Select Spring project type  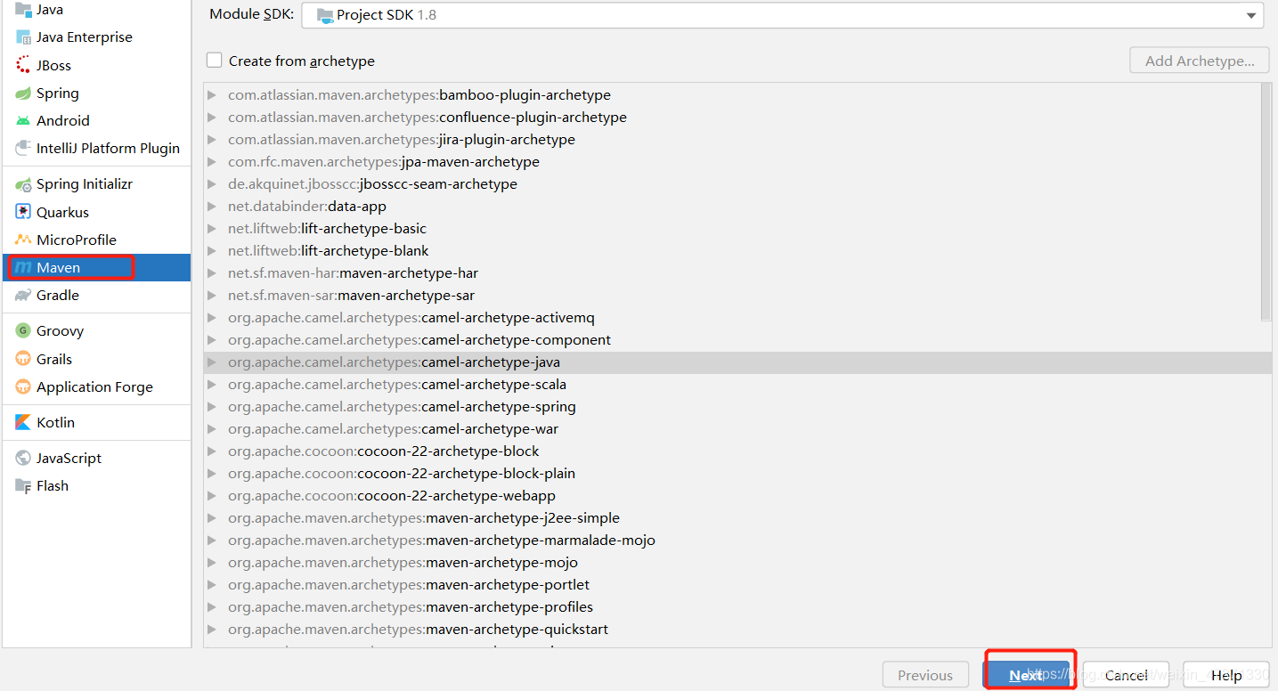pos(96,93)
